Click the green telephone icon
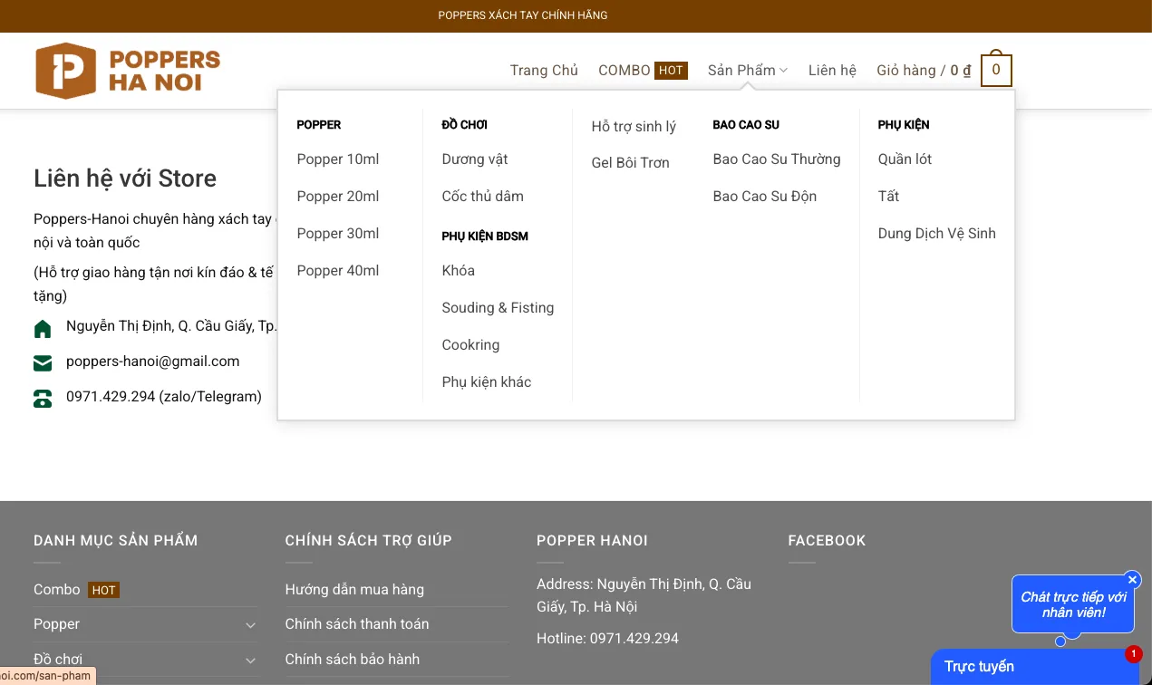1152x685 pixels. [x=43, y=399]
